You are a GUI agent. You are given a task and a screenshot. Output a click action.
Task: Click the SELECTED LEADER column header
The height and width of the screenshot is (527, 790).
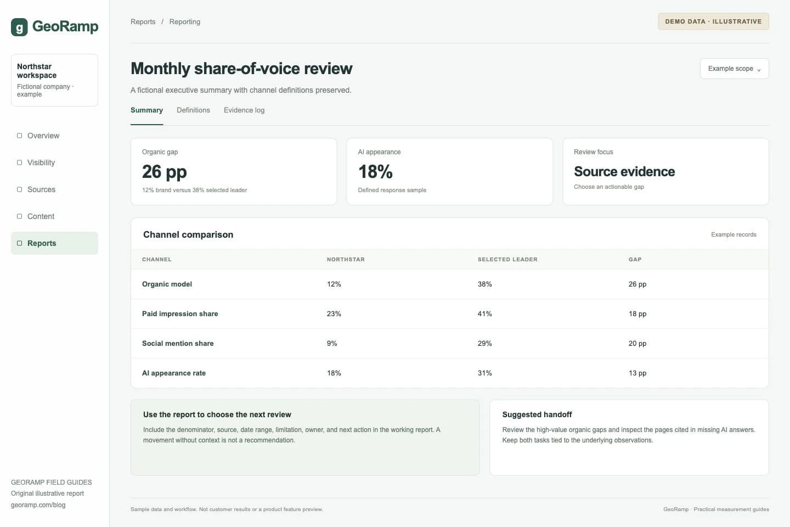(507, 259)
